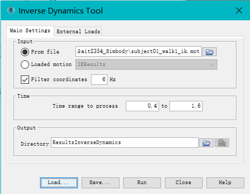Click the "Directory" label

[35, 144]
